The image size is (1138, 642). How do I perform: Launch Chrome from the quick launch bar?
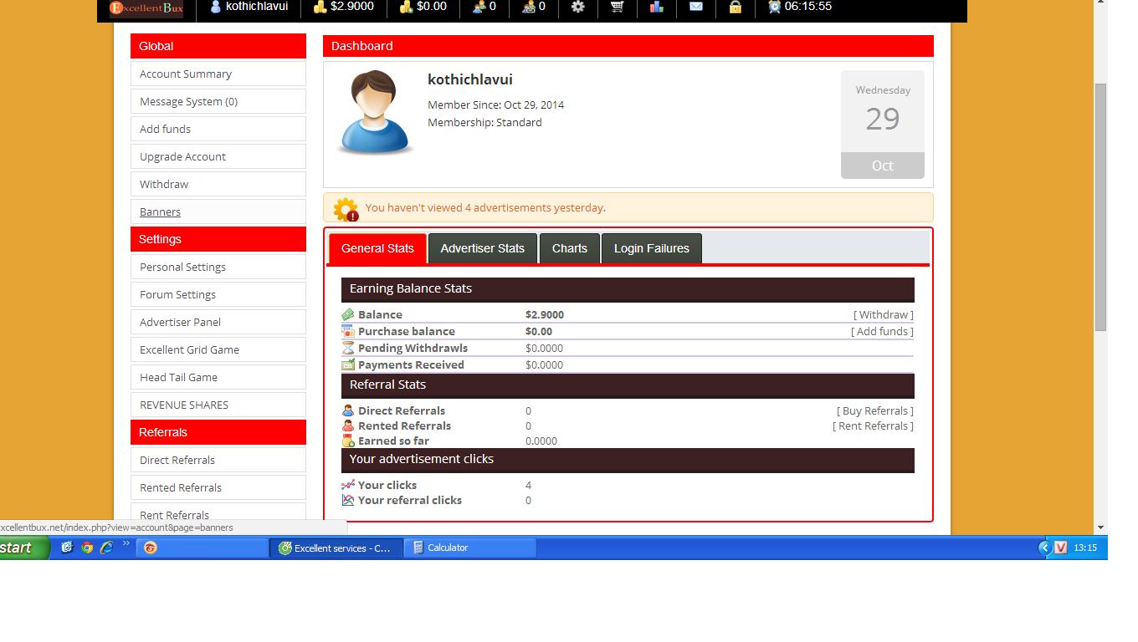87,548
